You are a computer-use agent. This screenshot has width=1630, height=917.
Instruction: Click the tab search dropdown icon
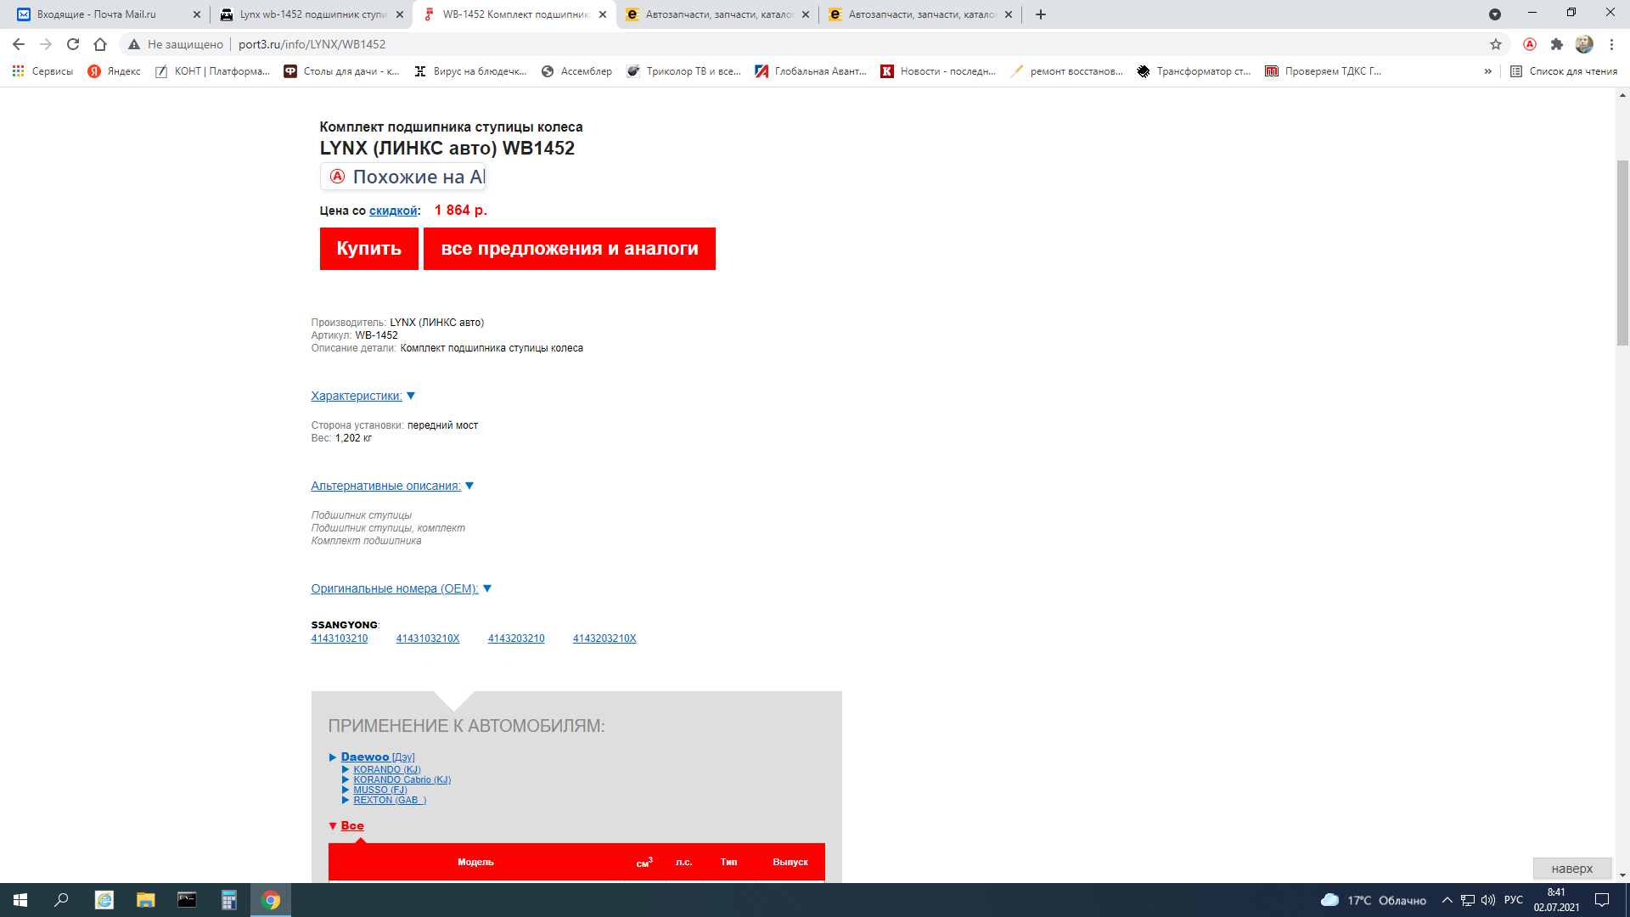[1495, 14]
